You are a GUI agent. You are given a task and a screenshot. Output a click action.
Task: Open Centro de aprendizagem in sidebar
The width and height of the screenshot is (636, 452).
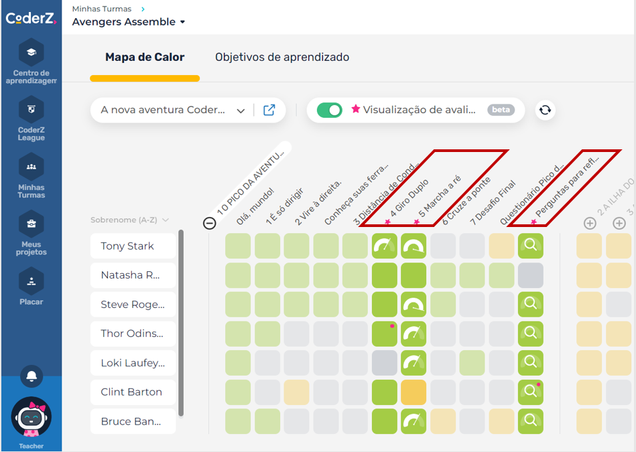[31, 61]
